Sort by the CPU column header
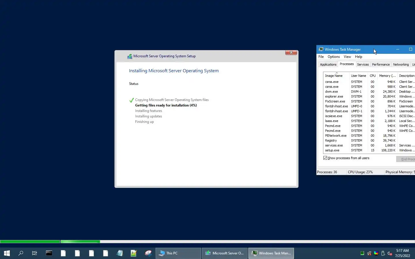The height and width of the screenshot is (259, 415). click(373, 76)
